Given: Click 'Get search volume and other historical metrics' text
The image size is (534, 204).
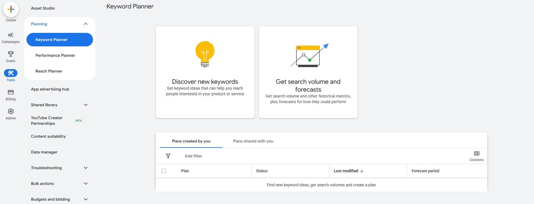Looking at the screenshot, I should point(308,99).
